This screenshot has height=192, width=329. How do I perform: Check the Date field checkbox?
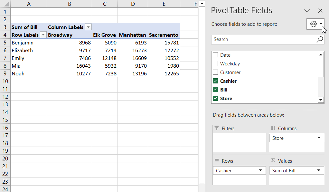(216, 55)
